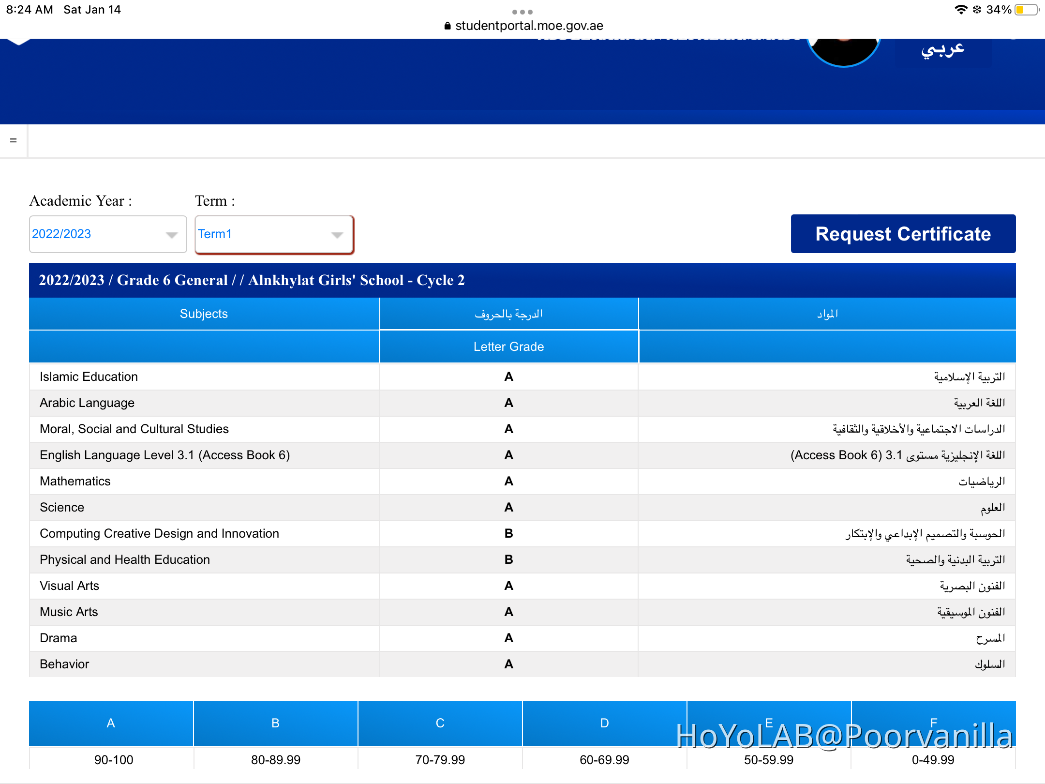
Task: Select the Behavior subject row
Action: pyautogui.click(x=64, y=664)
